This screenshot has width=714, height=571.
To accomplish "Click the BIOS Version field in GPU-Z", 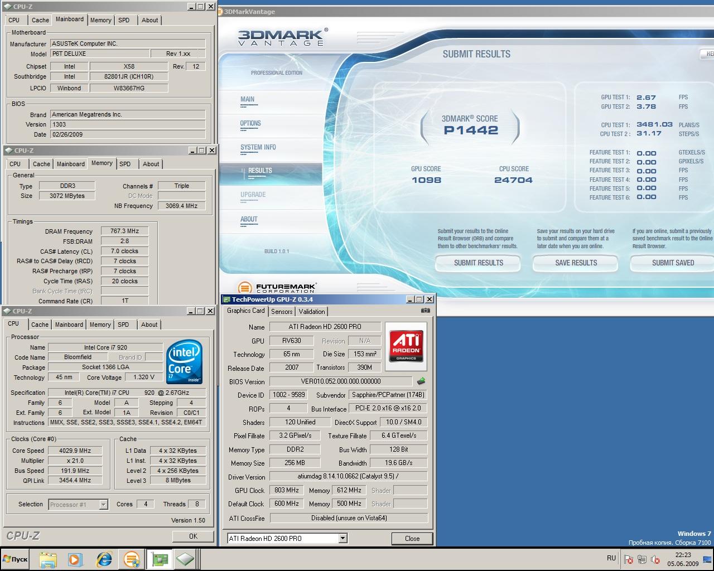I will 341,381.
